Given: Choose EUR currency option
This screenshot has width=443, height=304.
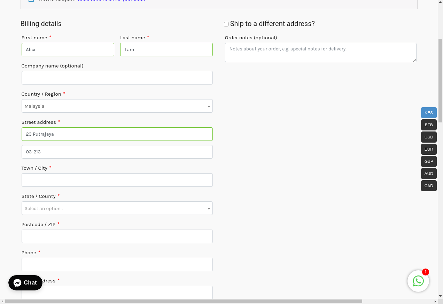Looking at the screenshot, I should tap(428, 149).
